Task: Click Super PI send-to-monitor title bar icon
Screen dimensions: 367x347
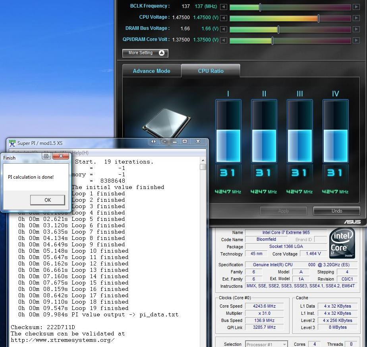Action: [x=164, y=141]
